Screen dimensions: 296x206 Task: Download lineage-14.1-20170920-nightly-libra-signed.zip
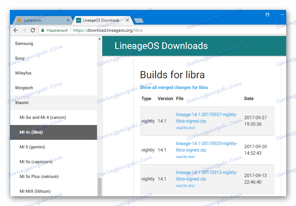pyautogui.click(x=207, y=147)
